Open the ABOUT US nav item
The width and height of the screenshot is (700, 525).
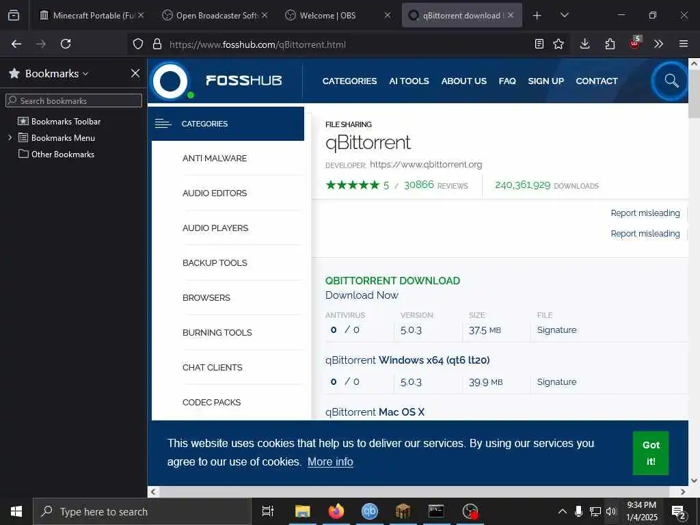[x=464, y=81]
